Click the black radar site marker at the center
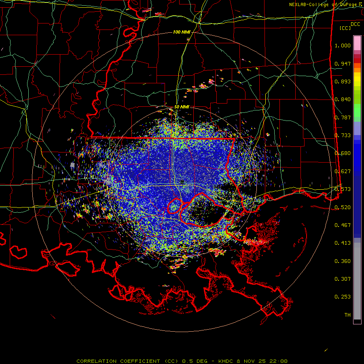Screen dimensions: 364x364 [x=182, y=182]
